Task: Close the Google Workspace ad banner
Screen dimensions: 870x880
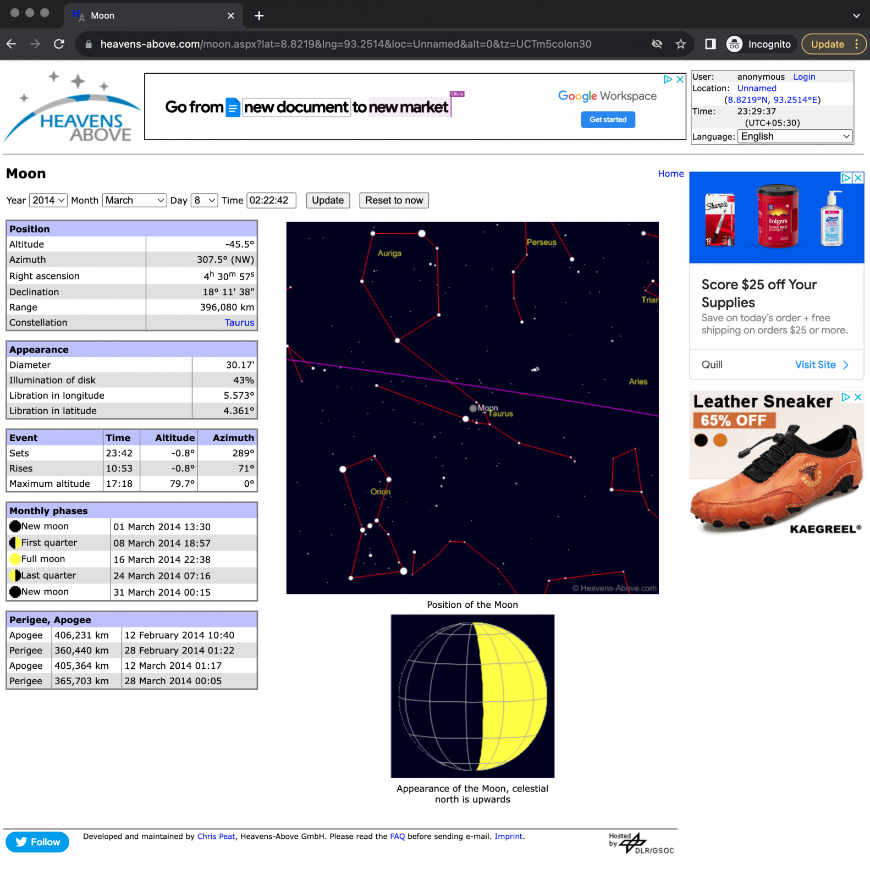Action: (x=680, y=79)
